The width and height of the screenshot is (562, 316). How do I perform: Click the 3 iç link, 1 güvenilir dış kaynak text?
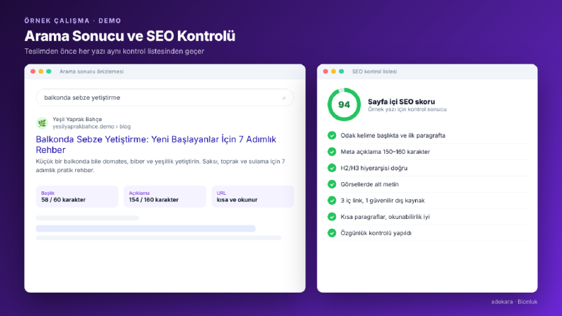[383, 201]
